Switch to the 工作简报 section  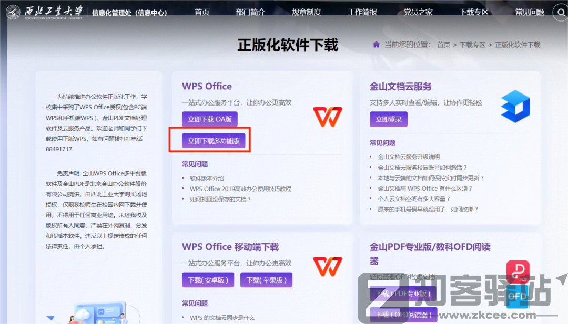tap(362, 12)
